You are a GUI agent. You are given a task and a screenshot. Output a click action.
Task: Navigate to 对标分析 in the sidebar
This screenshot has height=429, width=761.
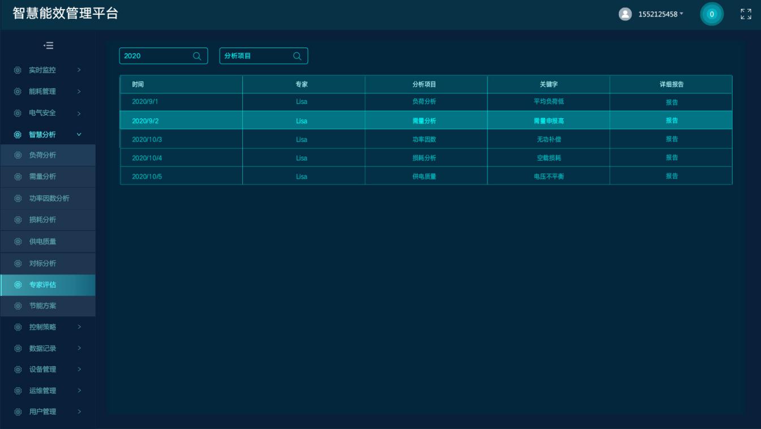click(48, 264)
